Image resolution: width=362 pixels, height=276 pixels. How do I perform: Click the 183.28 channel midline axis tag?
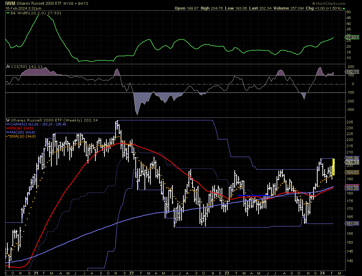click(352, 189)
